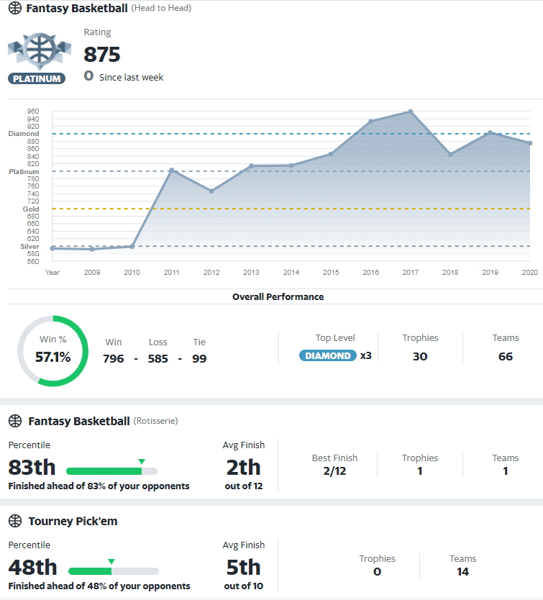543x600 pixels.
Task: Click the green triangle marker at 48th percentile
Action: pos(111,561)
